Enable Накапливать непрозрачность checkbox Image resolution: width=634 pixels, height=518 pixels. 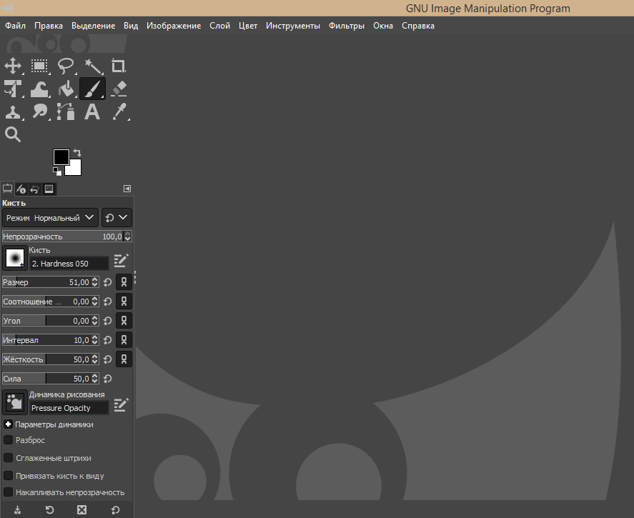[8, 492]
